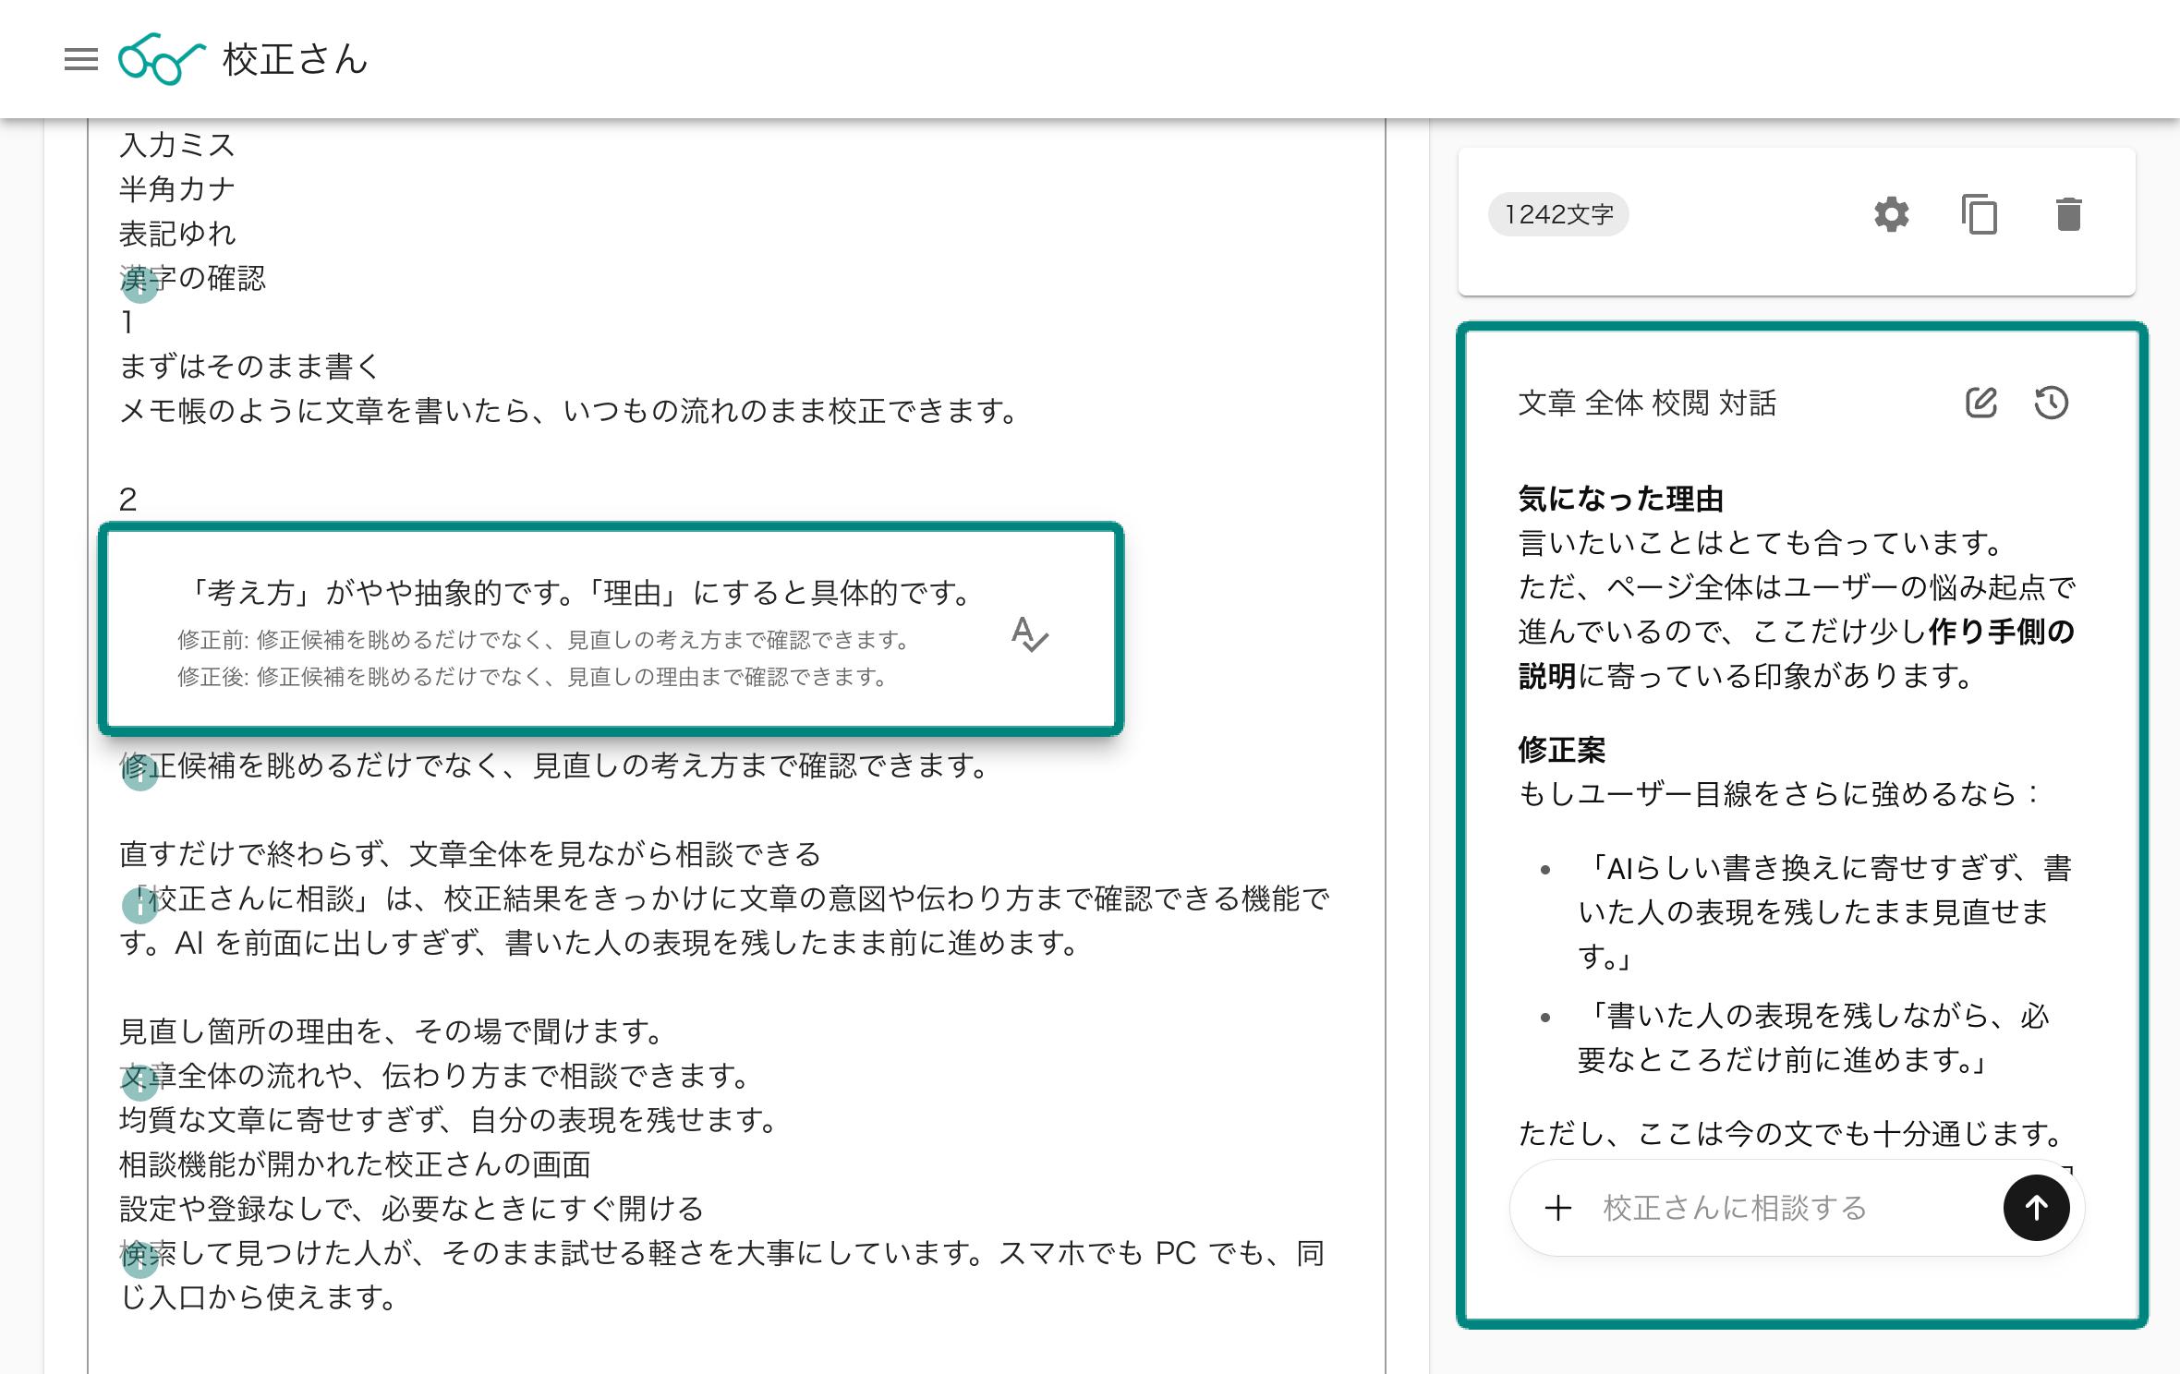This screenshot has width=2180, height=1374.
Task: Open the history icon next to the pencil
Action: [2053, 403]
